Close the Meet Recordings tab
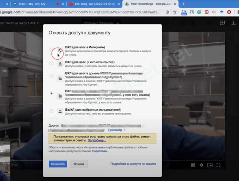This screenshot has width=239, height=181. click(175, 4)
